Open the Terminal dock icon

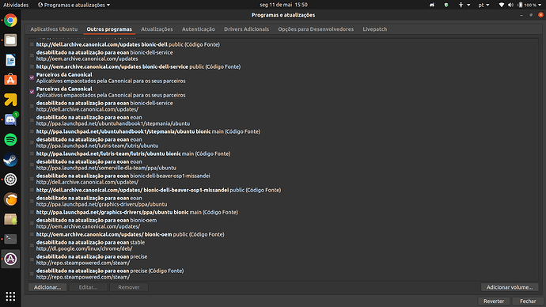(x=10, y=239)
